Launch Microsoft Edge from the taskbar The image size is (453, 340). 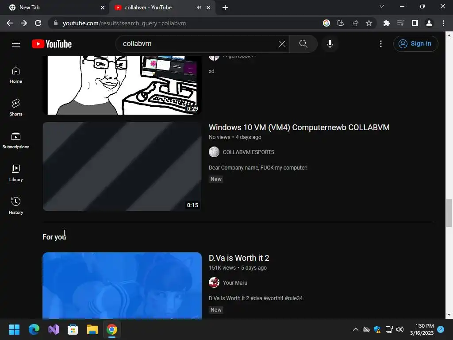tap(34, 329)
